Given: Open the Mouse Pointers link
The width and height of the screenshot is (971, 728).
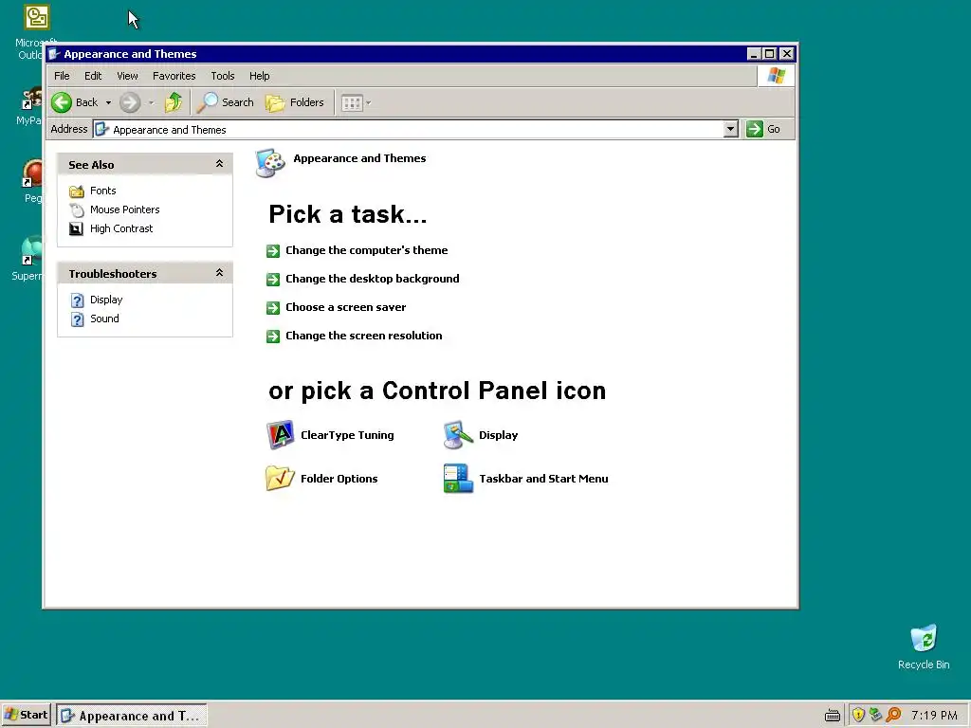Looking at the screenshot, I should [x=124, y=209].
